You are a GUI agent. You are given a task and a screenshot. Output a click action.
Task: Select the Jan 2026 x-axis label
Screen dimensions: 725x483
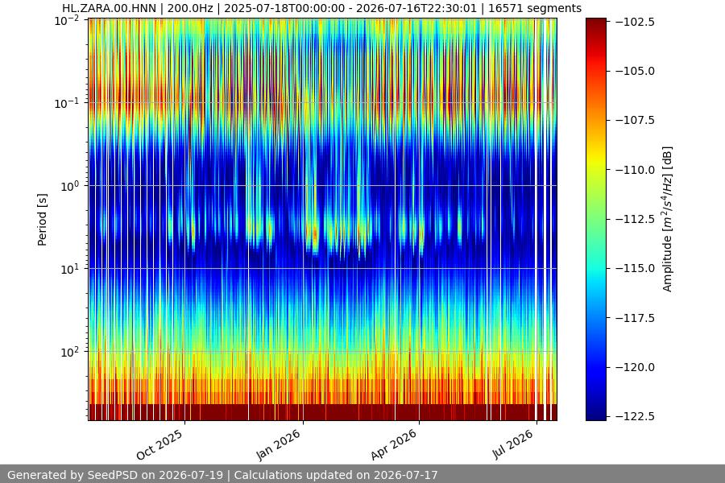[x=279, y=444]
